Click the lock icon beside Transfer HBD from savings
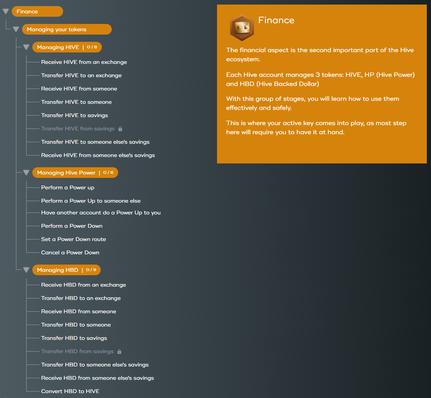The width and height of the screenshot is (431, 398). (x=119, y=352)
